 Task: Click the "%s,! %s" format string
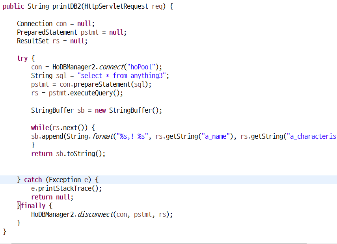point(132,136)
